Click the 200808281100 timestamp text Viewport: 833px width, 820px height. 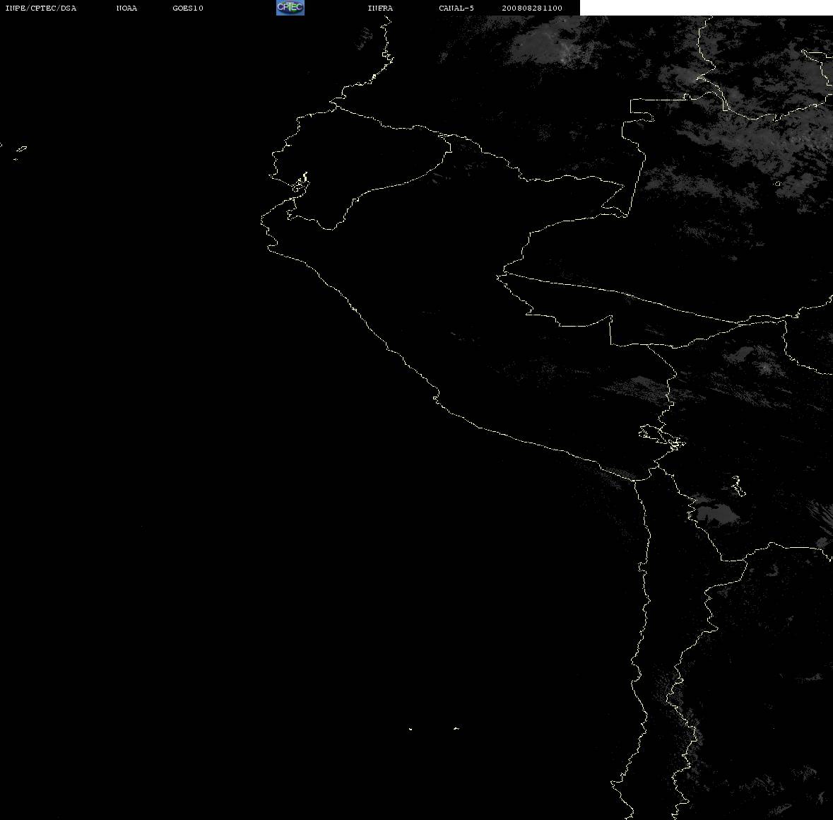coord(532,8)
